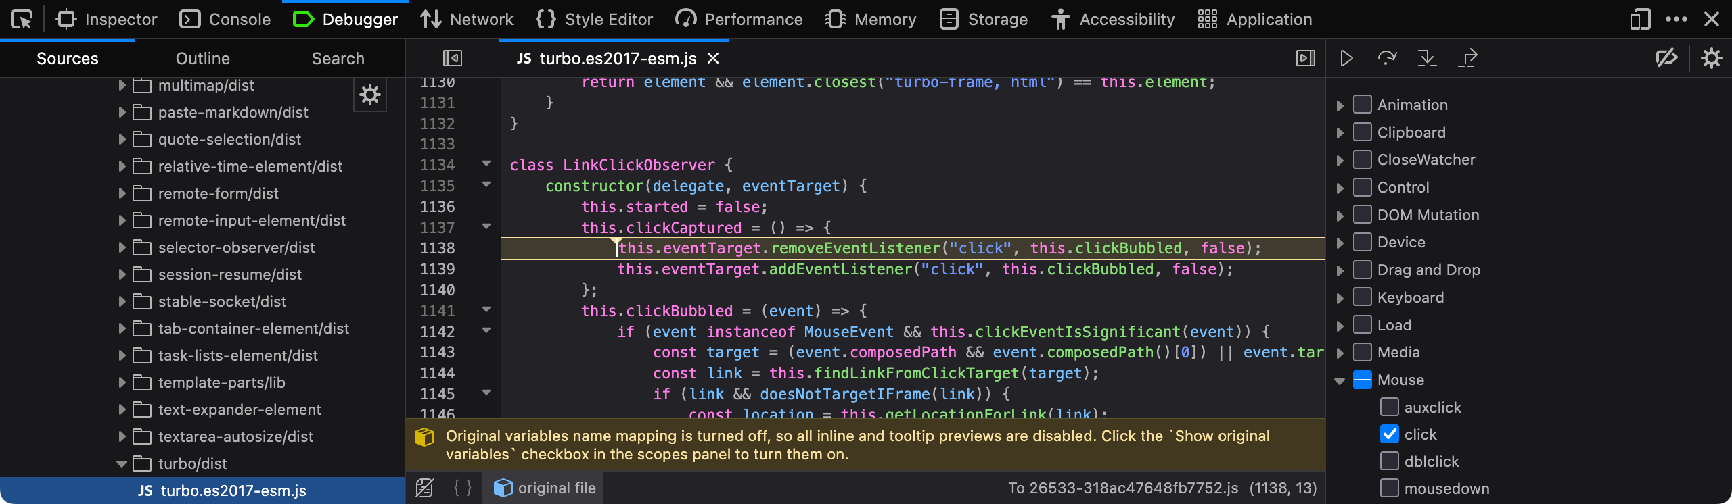Click line number 1142 in the gutter
This screenshot has width=1732, height=504.
click(437, 332)
